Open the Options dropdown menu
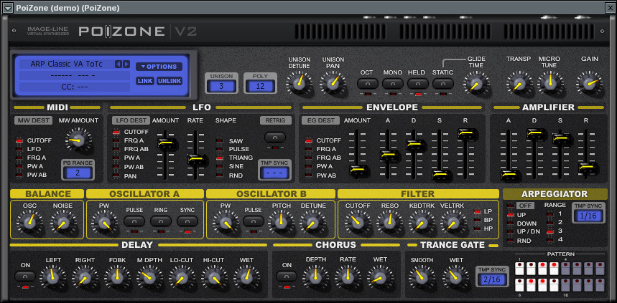Screen dimensions: 617x303 click(x=159, y=67)
